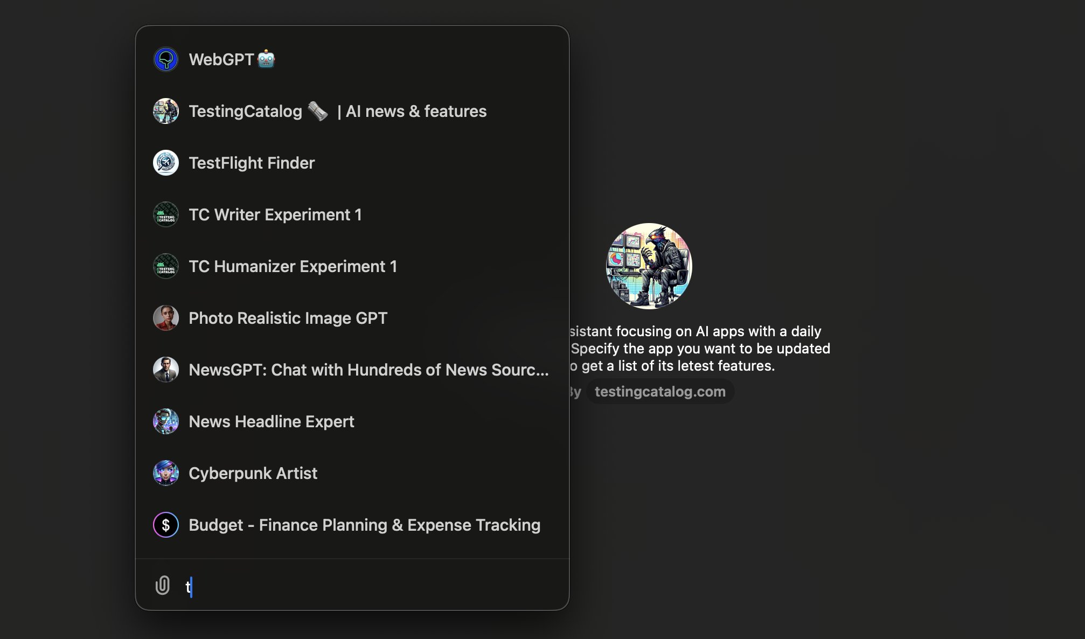The image size is (1085, 639).
Task: Click the TC Humanizer Experiment 1 icon
Action: tap(166, 266)
